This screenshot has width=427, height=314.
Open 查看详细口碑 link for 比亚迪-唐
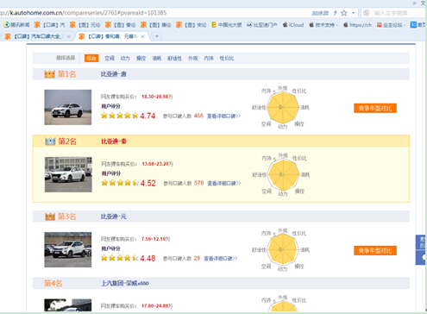[223, 116]
